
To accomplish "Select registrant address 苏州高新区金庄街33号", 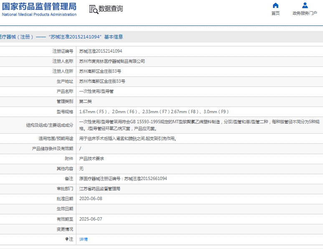I will (x=100, y=71).
